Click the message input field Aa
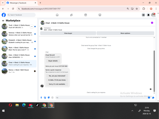Image resolution: width=159 pixels, height=119 pixels. click(x=101, y=97)
